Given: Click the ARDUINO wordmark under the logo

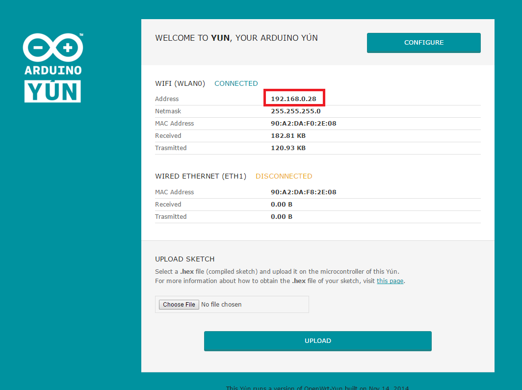Looking at the screenshot, I should coord(53,70).
